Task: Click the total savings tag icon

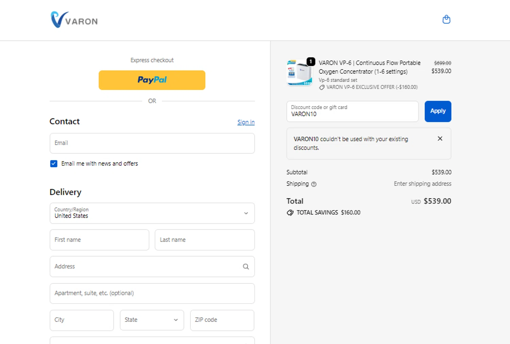Action: (290, 213)
